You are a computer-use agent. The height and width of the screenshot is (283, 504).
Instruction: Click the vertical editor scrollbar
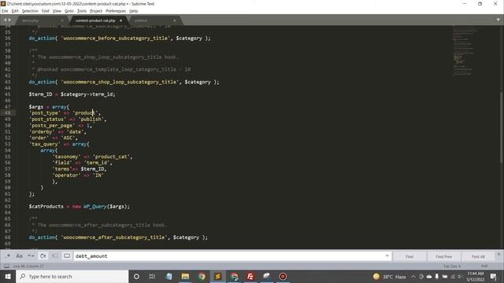pyautogui.click(x=502, y=128)
